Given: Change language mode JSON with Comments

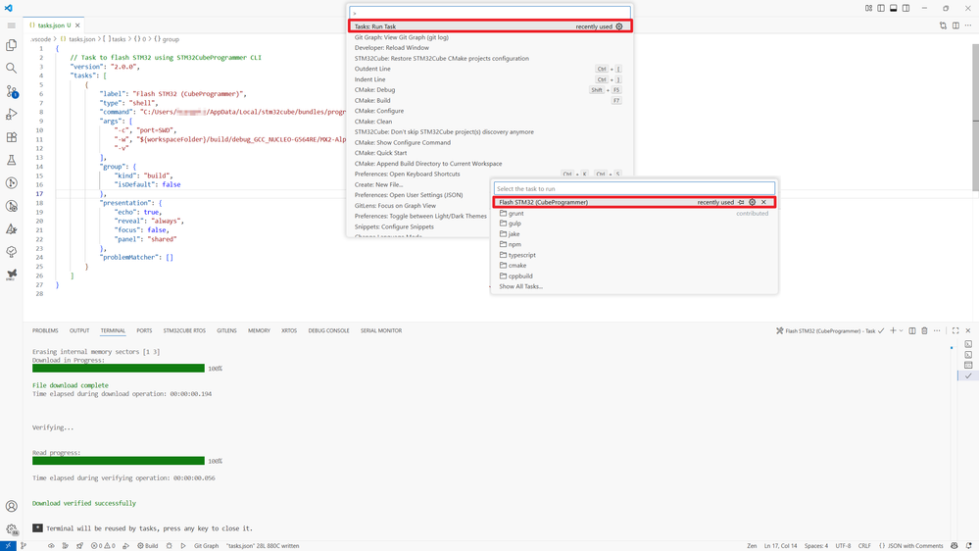Looking at the screenshot, I should [912, 545].
